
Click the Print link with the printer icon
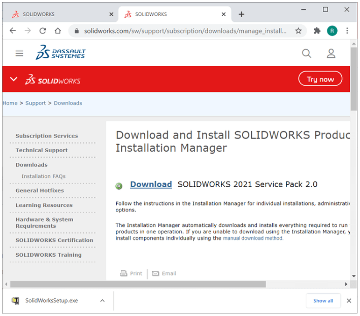click(131, 273)
